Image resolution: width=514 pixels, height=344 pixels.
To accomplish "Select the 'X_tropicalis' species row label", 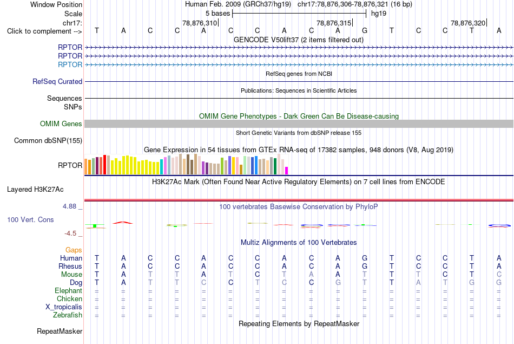I will click(64, 307).
